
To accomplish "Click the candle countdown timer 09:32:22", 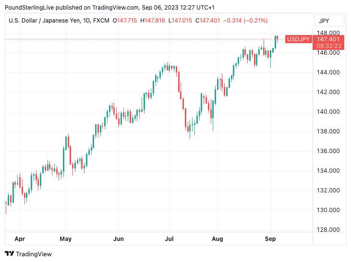I will 328,46.
